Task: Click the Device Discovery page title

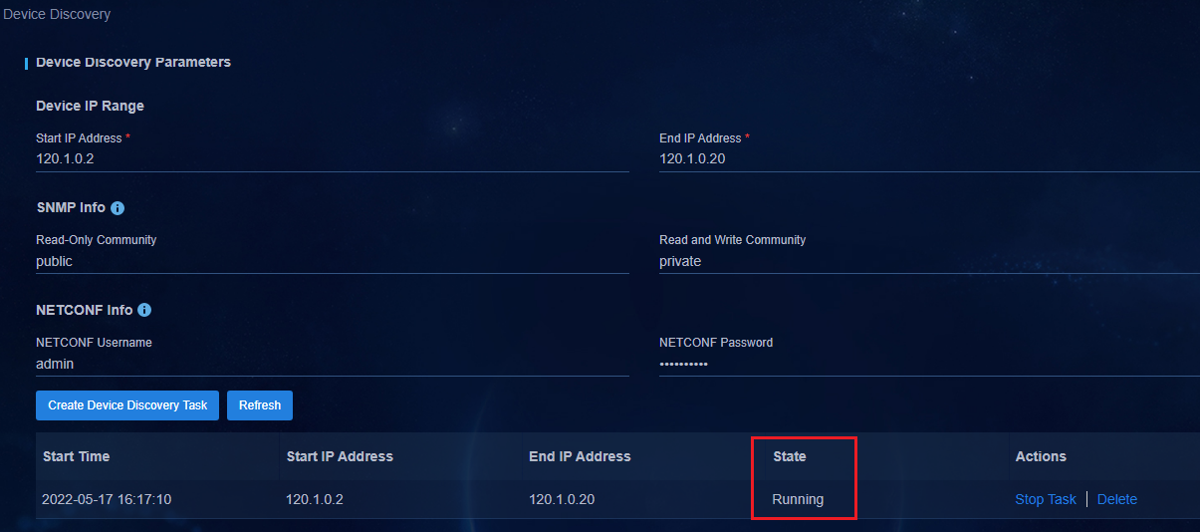Action: click(58, 15)
